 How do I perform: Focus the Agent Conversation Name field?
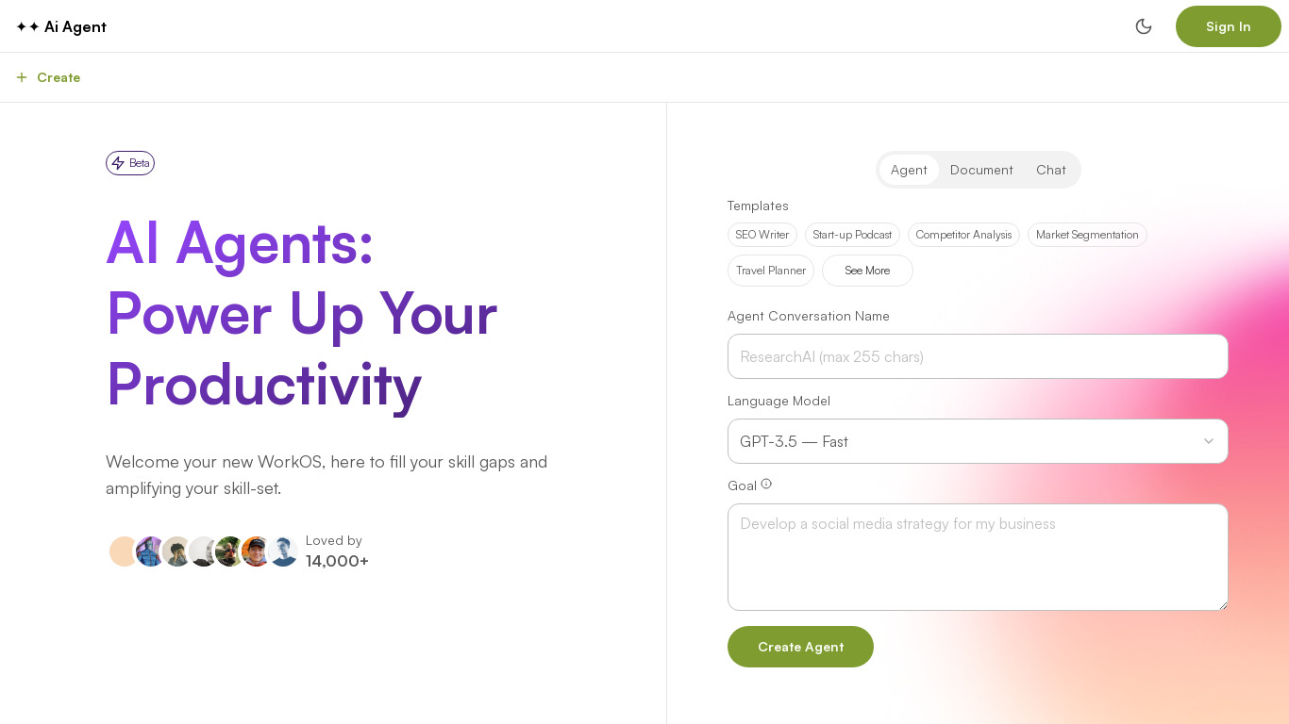(x=978, y=356)
